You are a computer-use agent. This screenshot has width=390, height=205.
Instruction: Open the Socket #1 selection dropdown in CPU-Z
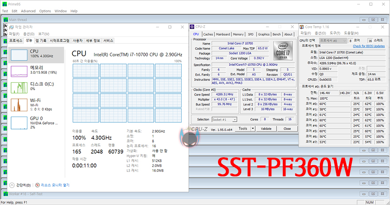(224, 120)
